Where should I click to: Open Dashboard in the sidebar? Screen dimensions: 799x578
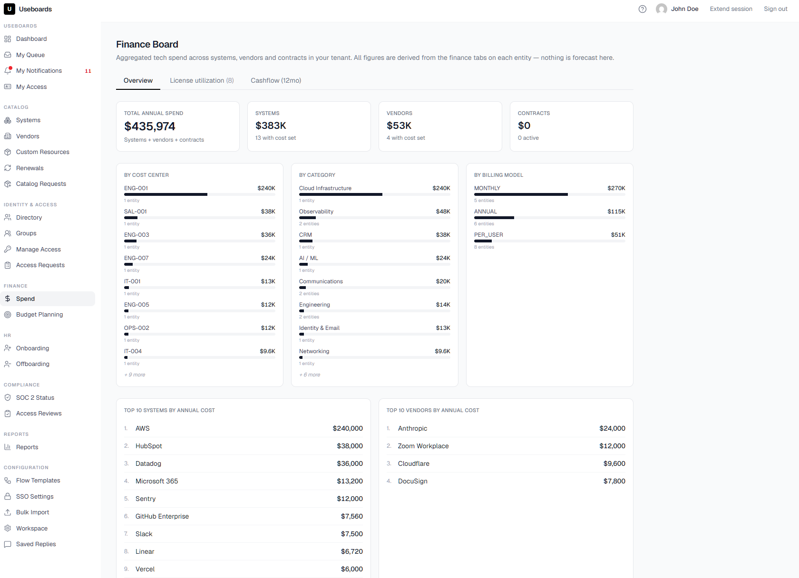coord(48,39)
